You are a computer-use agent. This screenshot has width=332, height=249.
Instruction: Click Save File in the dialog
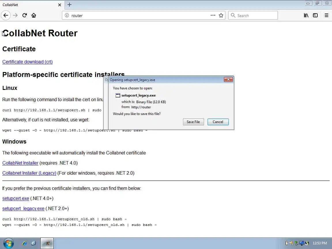coord(193,122)
